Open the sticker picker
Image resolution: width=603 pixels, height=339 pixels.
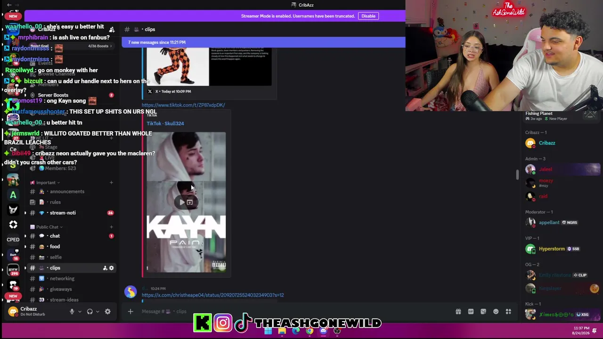click(x=483, y=311)
